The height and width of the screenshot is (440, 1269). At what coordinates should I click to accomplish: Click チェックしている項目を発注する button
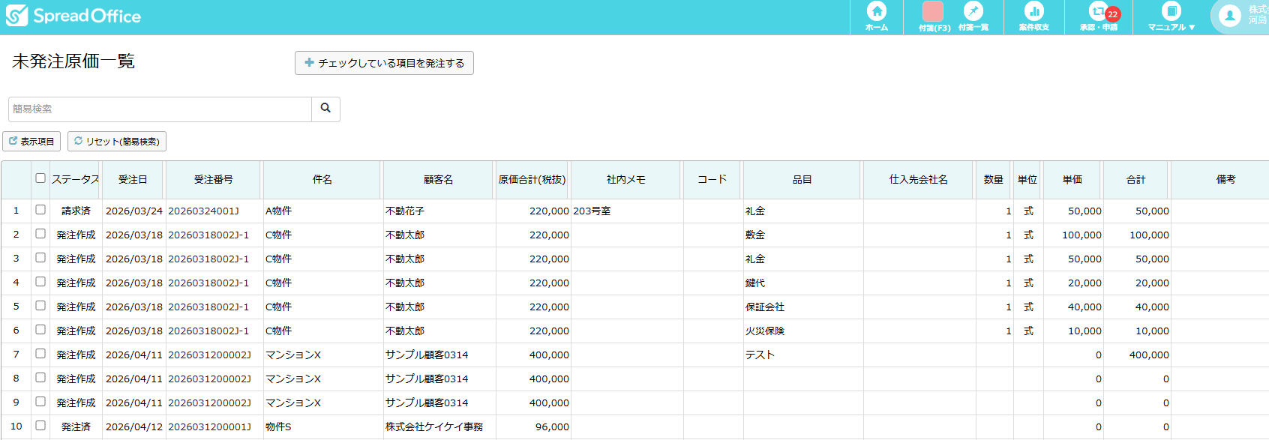click(x=384, y=63)
